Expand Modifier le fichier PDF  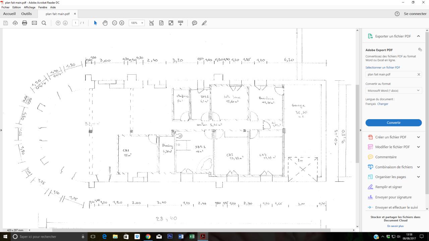419,147
